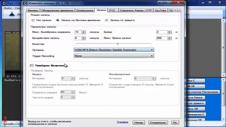
Task: Click the 'Частота кадров' value field
Action: pyautogui.click(x=68, y=97)
